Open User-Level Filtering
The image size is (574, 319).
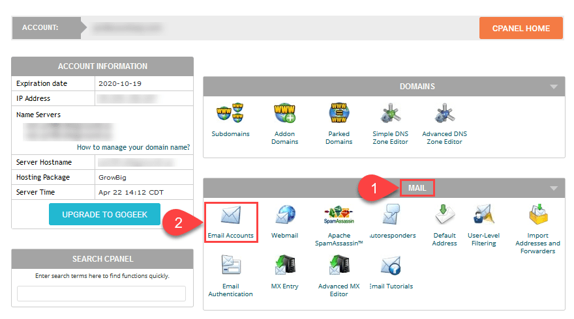click(x=483, y=225)
